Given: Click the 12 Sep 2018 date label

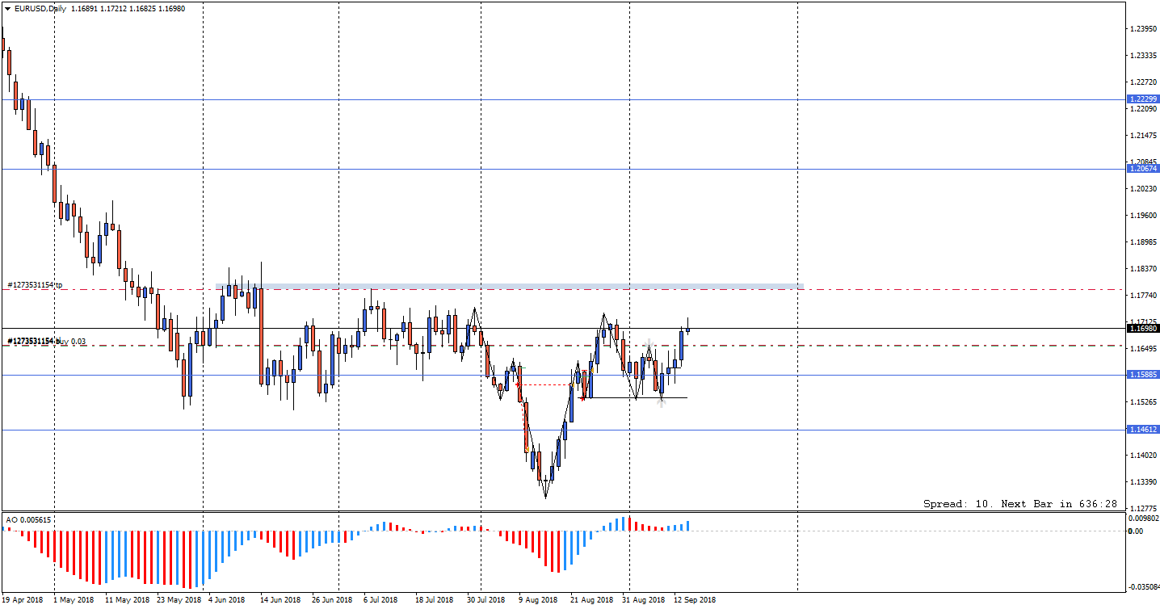Looking at the screenshot, I should click(x=696, y=600).
